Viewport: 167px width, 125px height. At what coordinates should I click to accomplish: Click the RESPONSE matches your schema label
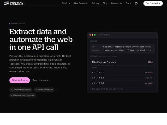point(103,56)
